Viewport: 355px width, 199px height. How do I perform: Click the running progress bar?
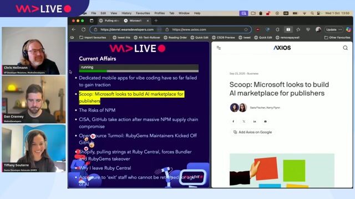[x=139, y=68]
